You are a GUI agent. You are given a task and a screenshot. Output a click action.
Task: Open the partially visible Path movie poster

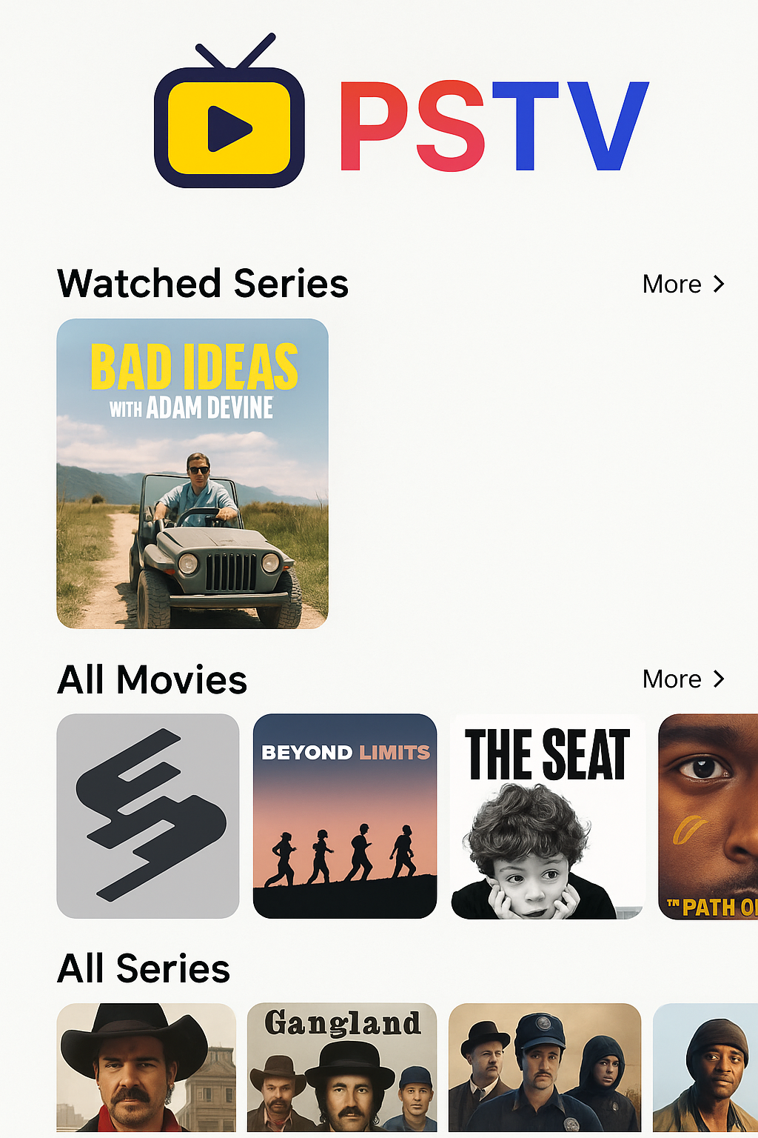click(x=708, y=816)
